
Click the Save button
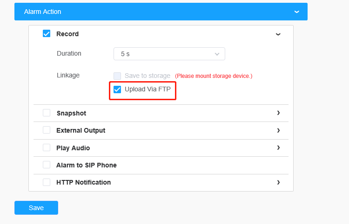pos(36,208)
